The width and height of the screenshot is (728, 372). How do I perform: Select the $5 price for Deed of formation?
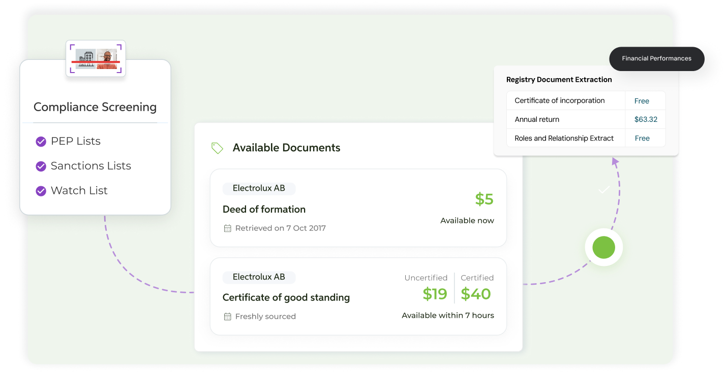click(x=484, y=199)
